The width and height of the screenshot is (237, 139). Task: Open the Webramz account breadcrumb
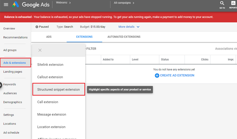(63, 3)
